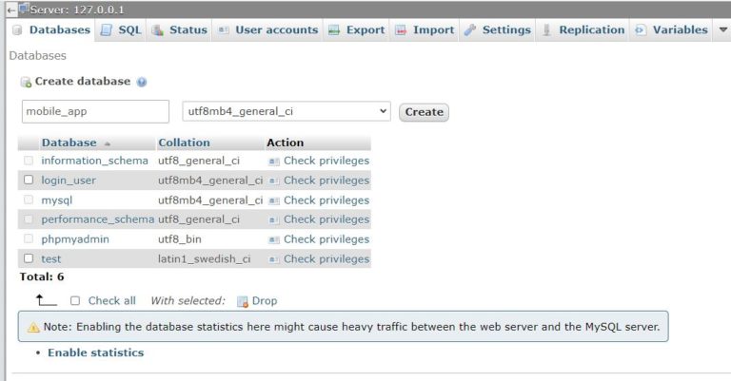Click the Enable statistics link
The height and width of the screenshot is (381, 731).
(95, 352)
